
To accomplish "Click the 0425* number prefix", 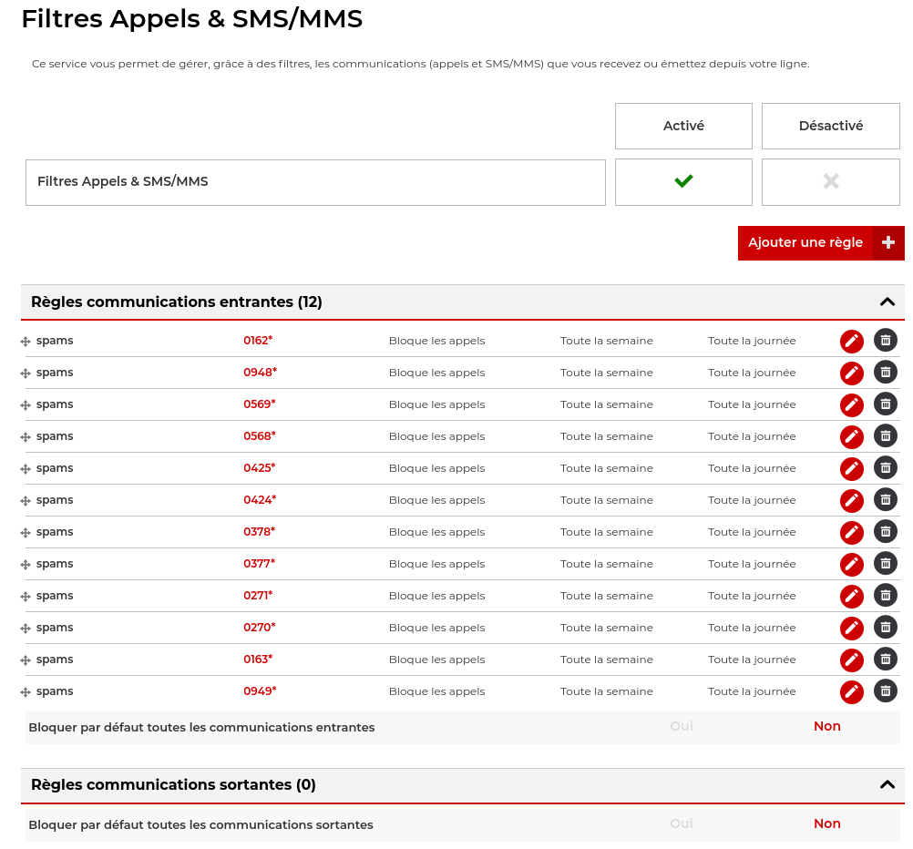I will pos(259,468).
